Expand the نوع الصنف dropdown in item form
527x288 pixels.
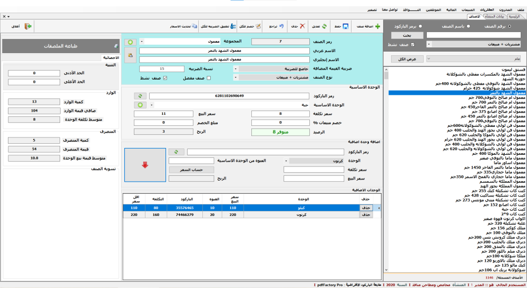click(235, 78)
